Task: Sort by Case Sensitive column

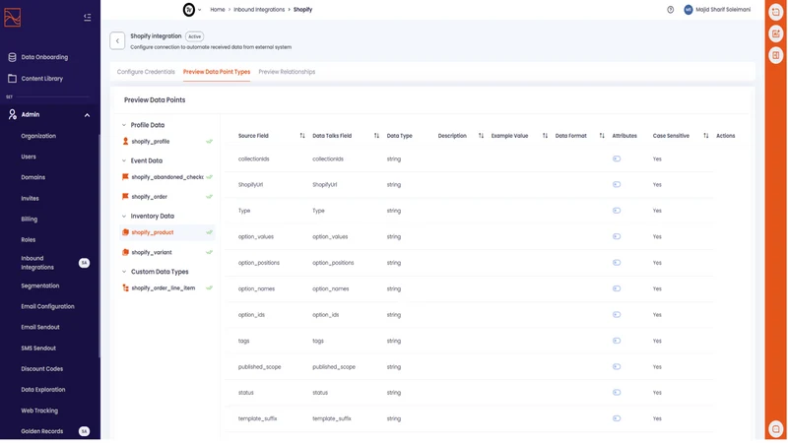Action: 705,136
